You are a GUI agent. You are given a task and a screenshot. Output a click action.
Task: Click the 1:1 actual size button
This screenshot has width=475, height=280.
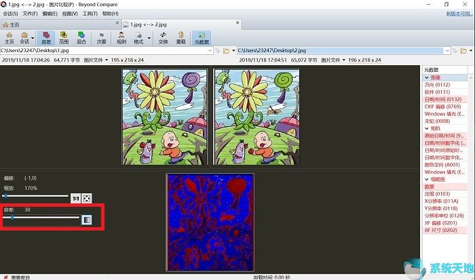click(75, 198)
